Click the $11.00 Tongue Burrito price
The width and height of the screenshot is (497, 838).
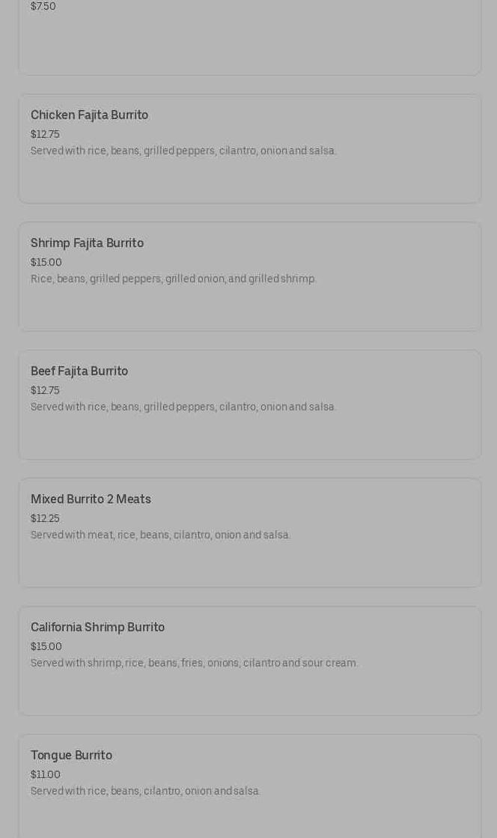point(46,775)
